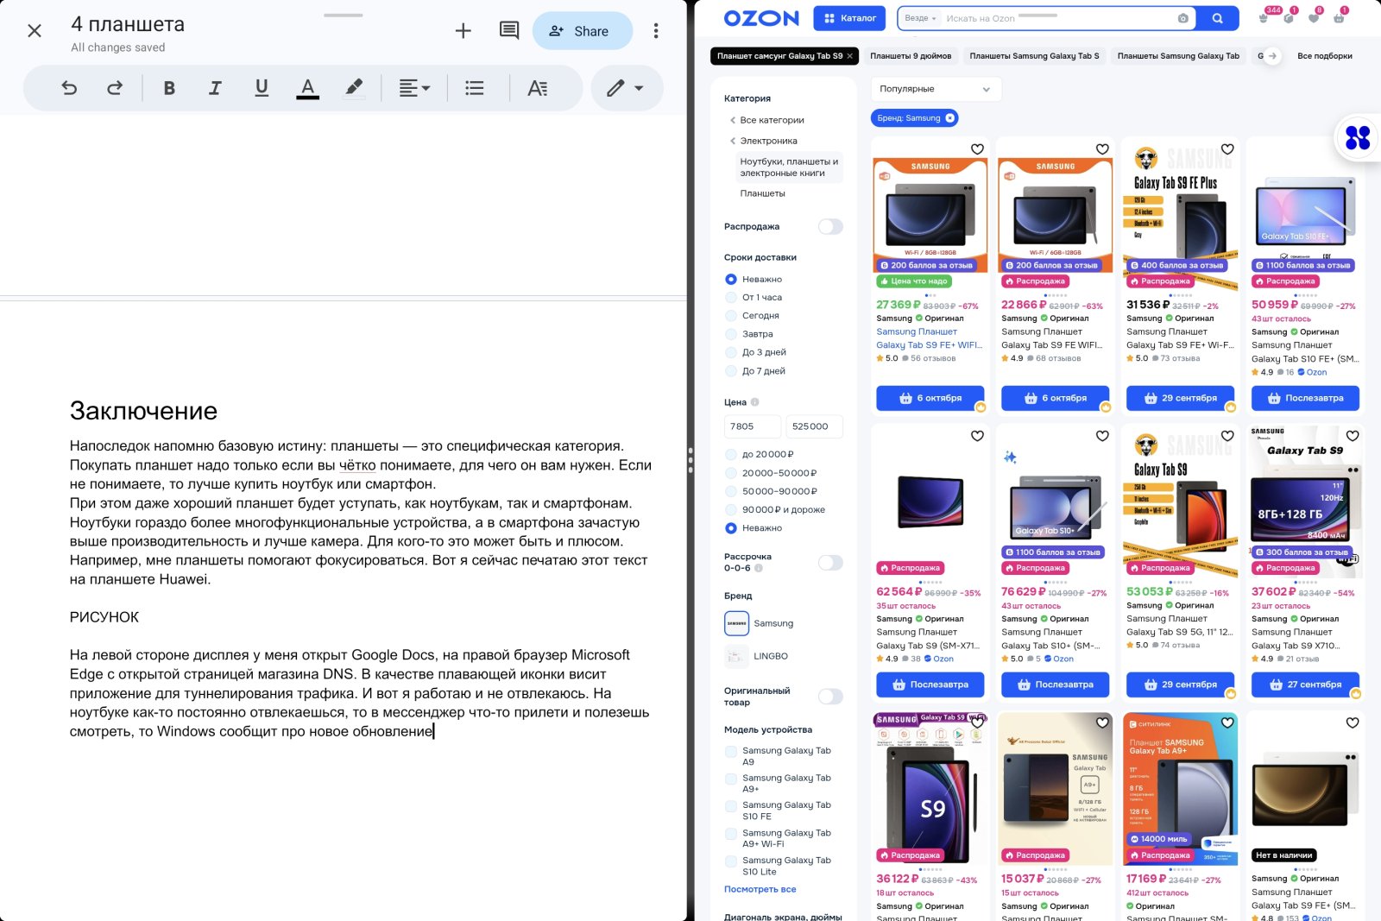Select 'Сегодня' delivery option
1381x921 pixels.
click(x=731, y=316)
